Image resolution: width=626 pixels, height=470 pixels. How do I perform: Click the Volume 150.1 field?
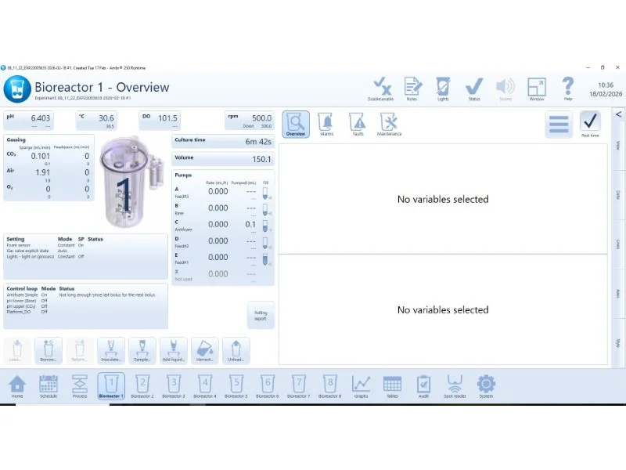[223, 159]
